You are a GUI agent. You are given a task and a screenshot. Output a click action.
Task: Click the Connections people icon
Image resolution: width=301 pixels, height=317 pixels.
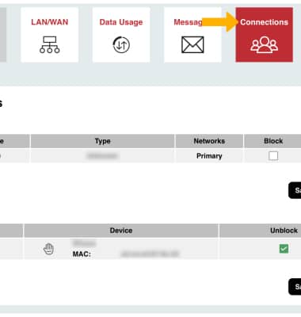[x=265, y=44]
